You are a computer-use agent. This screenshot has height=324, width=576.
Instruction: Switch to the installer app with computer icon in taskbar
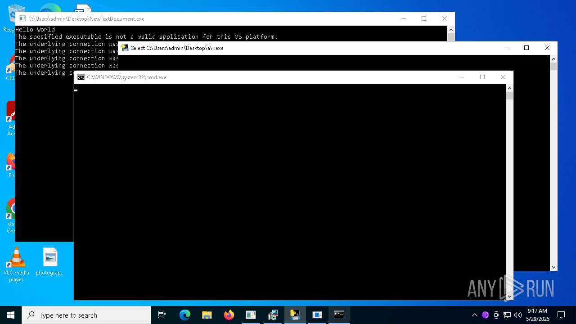pyautogui.click(x=273, y=315)
